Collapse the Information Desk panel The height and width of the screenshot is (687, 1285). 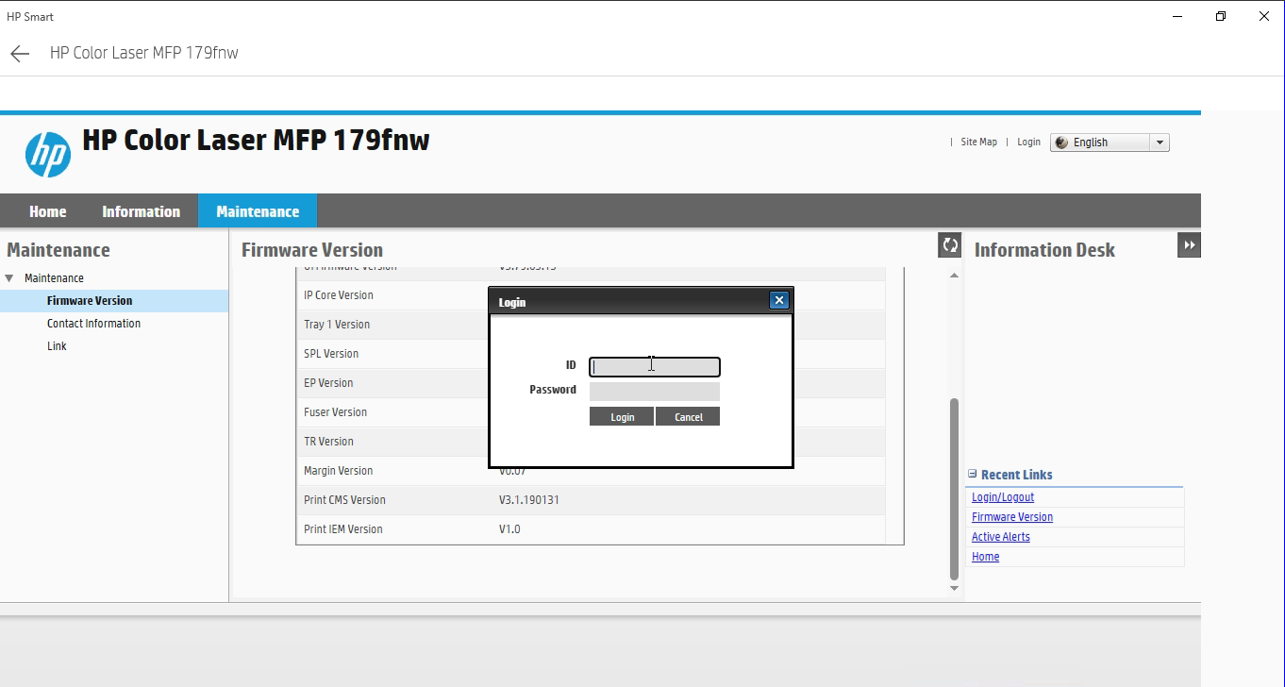pyautogui.click(x=1189, y=245)
